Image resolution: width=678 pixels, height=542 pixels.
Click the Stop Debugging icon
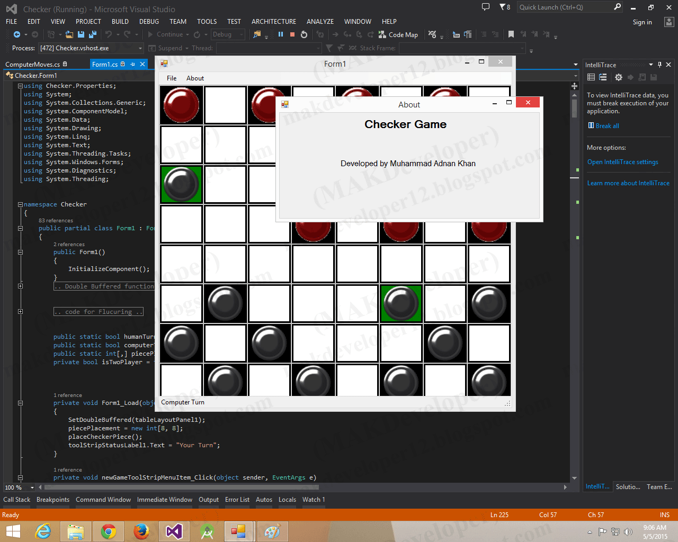tap(292, 34)
